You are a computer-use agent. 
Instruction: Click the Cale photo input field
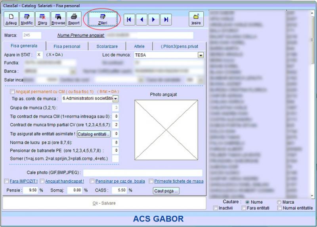143,173
